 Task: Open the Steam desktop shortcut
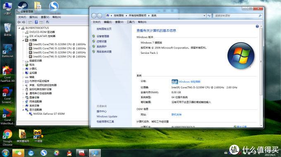[23, 5]
